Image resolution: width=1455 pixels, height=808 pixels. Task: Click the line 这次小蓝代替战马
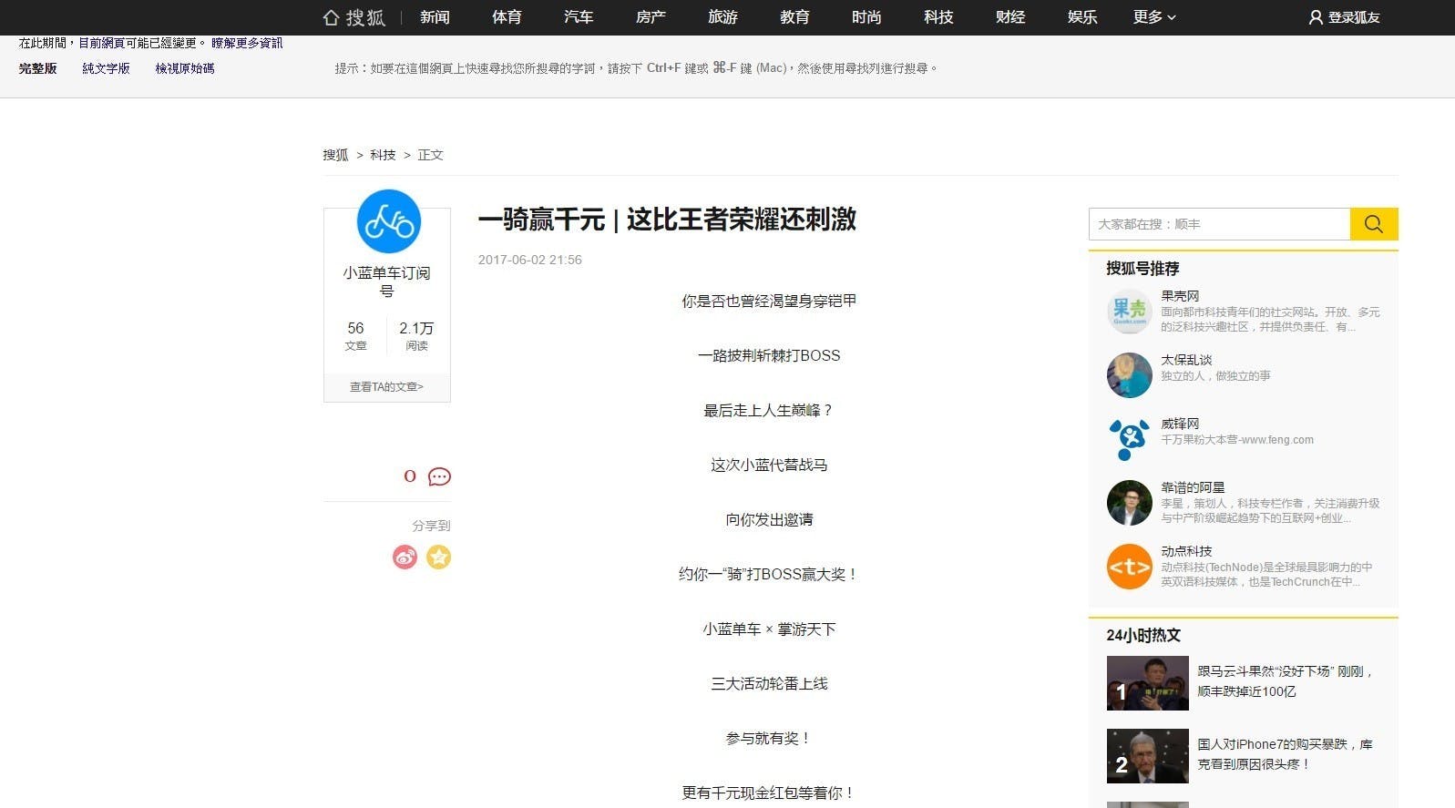click(x=769, y=465)
